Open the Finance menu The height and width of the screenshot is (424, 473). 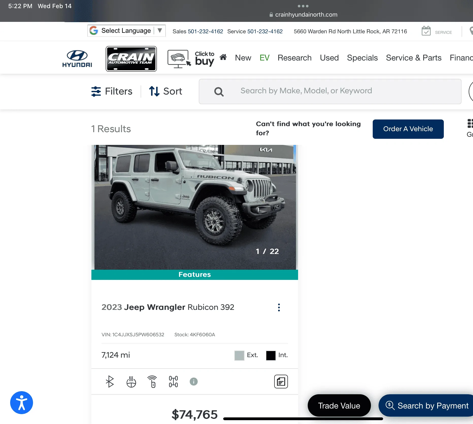(461, 58)
